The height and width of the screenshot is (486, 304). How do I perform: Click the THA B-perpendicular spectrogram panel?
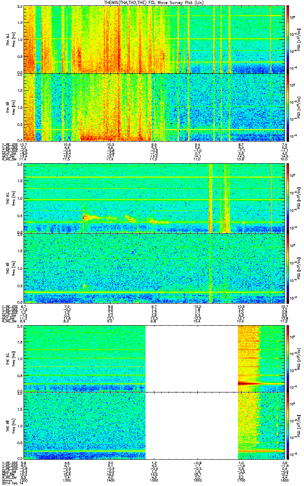click(154, 39)
